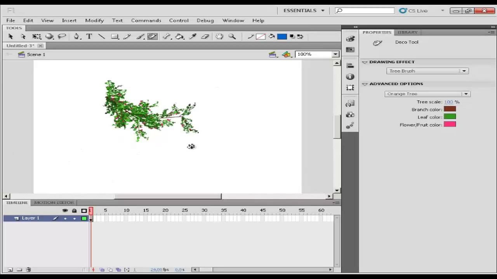Open the Modify menu
The image size is (497, 279).
coord(94,21)
